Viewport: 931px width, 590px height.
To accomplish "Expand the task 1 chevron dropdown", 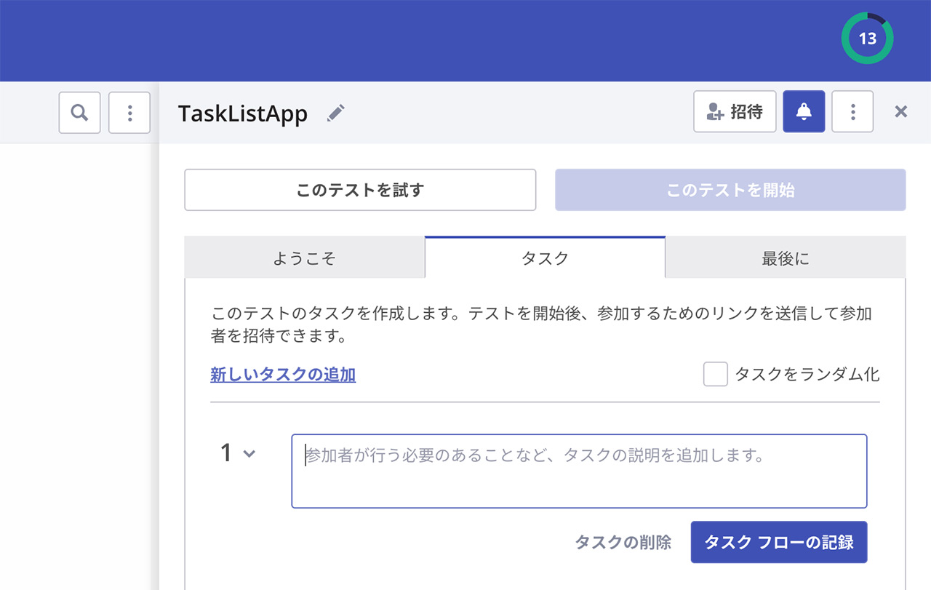I will 249,454.
